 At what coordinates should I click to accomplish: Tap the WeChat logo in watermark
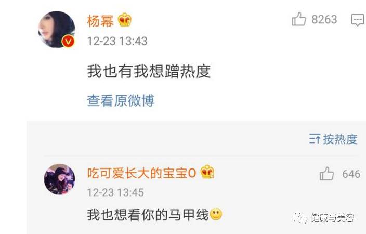pos(299,217)
